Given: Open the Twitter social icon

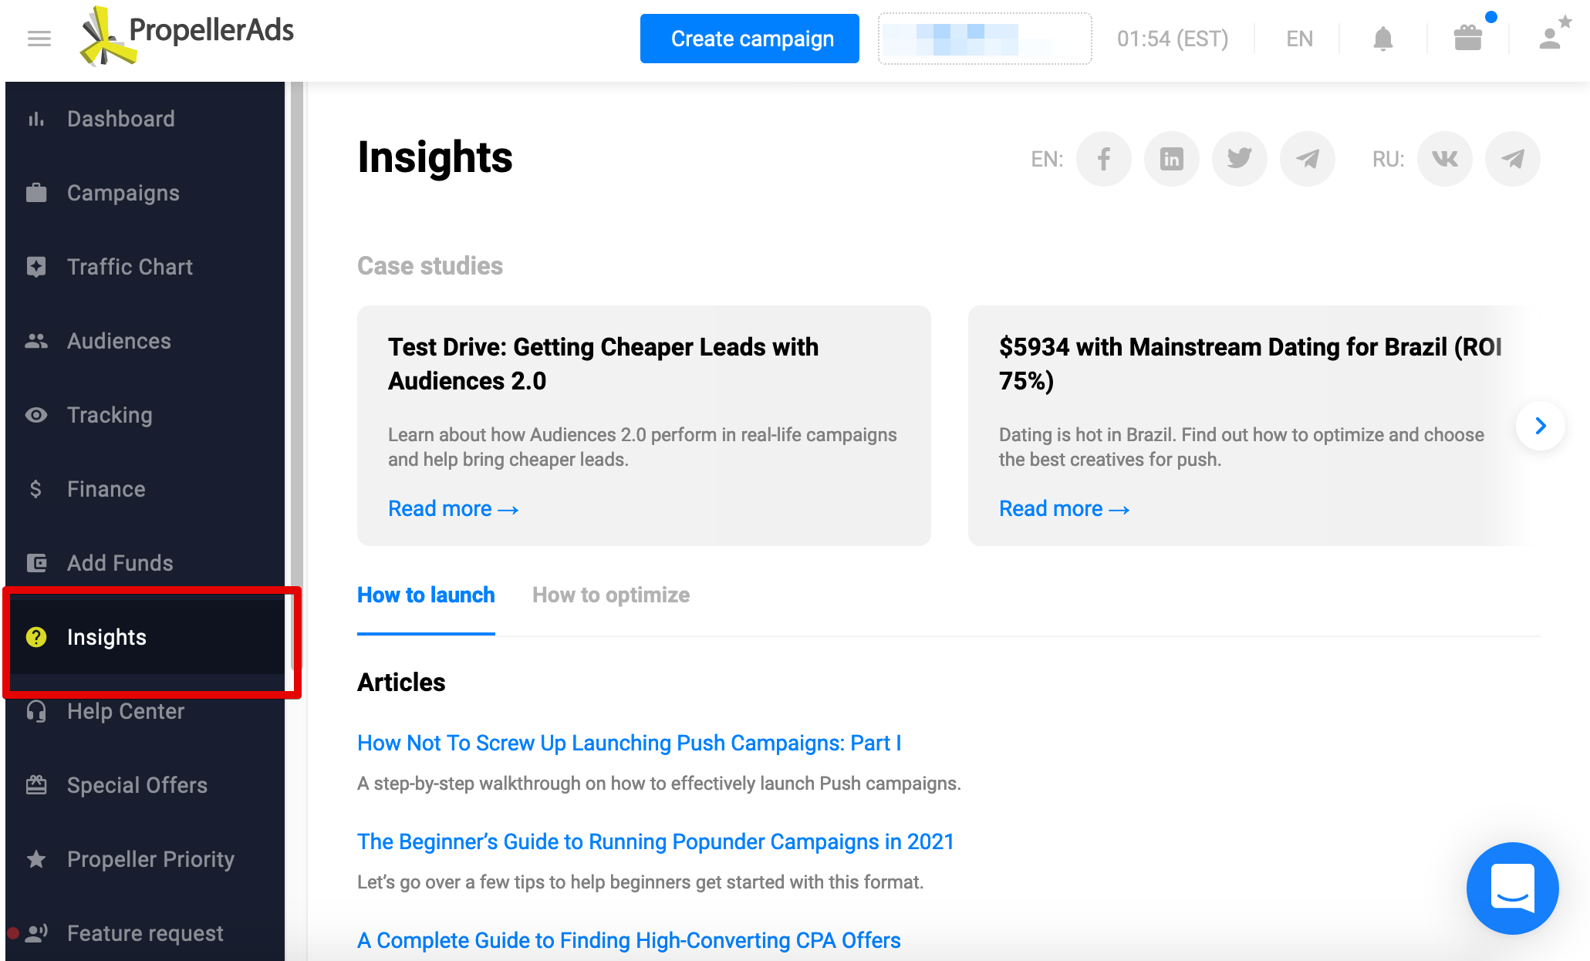Looking at the screenshot, I should [1240, 159].
